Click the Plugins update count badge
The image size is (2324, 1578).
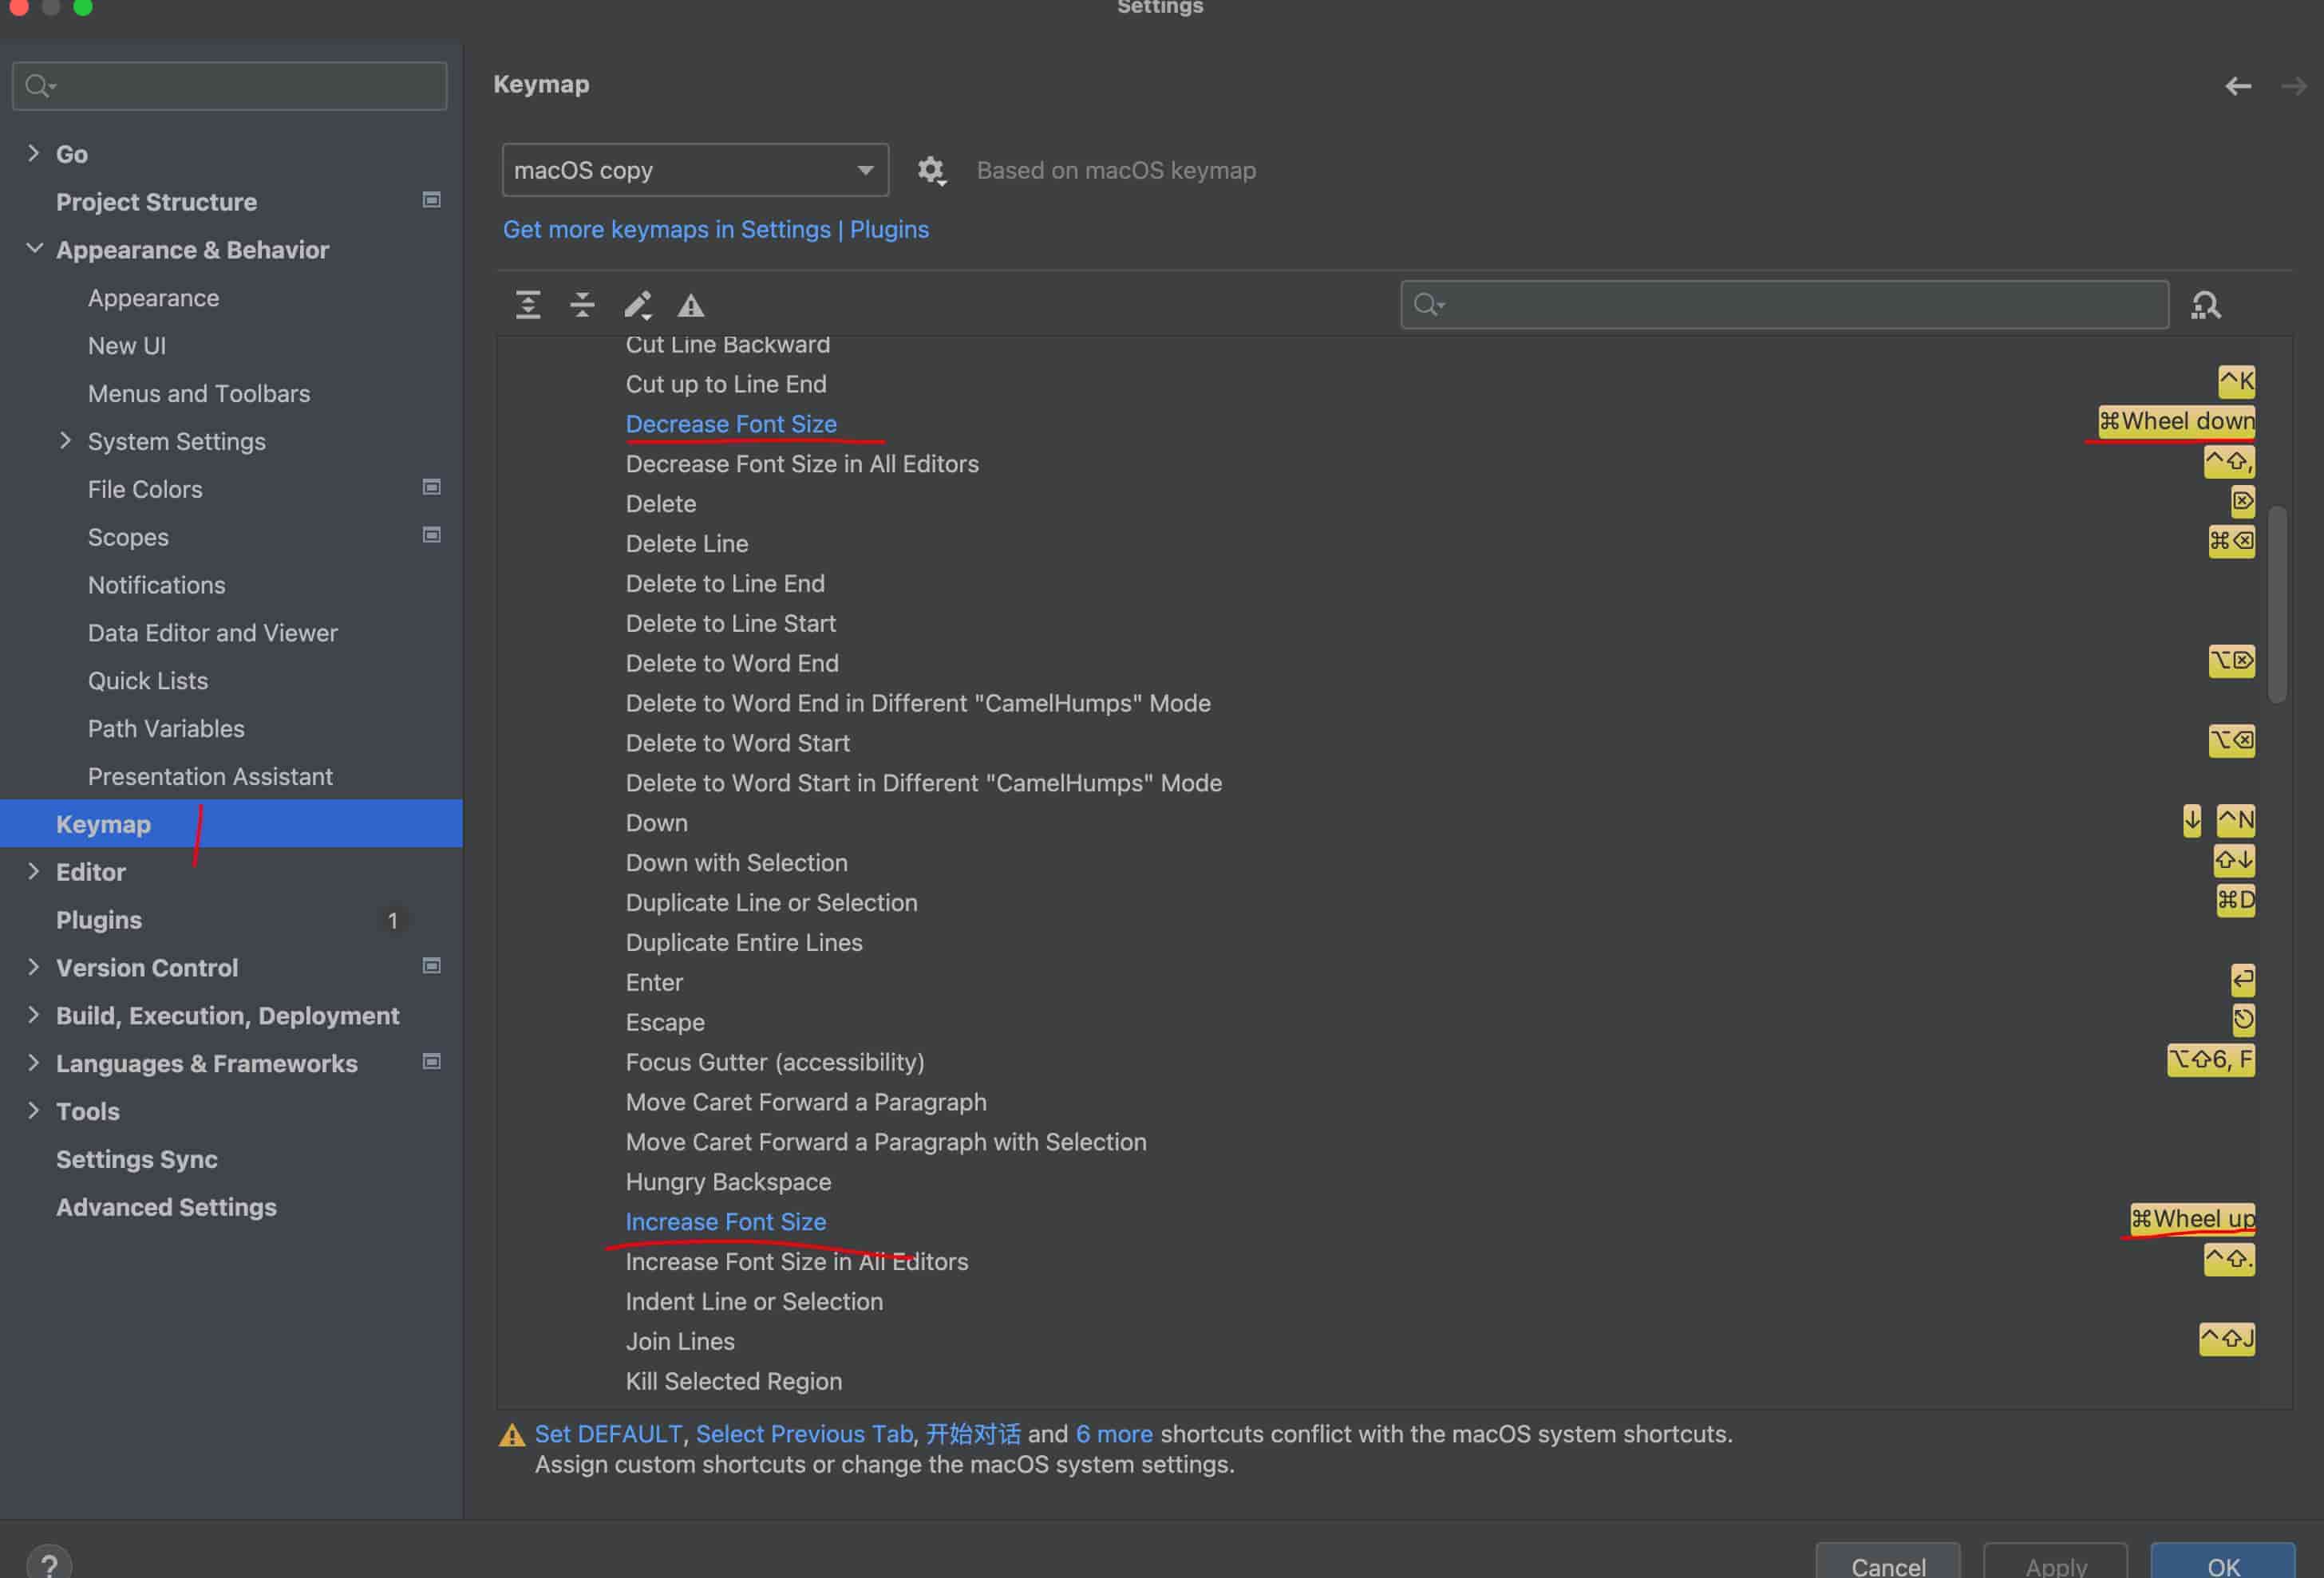tap(393, 919)
